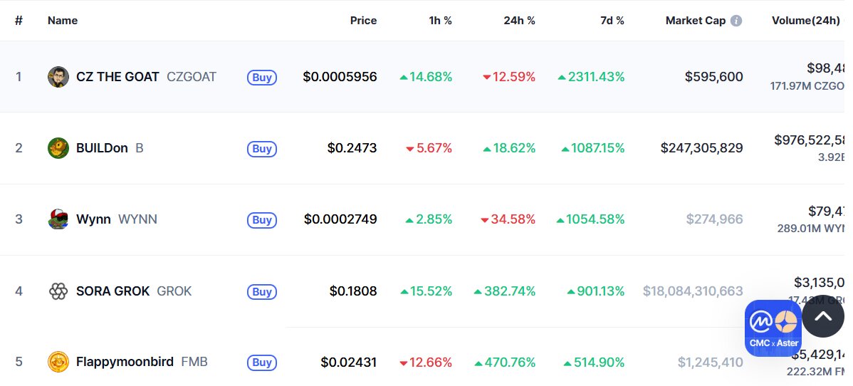The height and width of the screenshot is (386, 853).
Task: Buy CZ THE GOAT token
Action: (261, 78)
